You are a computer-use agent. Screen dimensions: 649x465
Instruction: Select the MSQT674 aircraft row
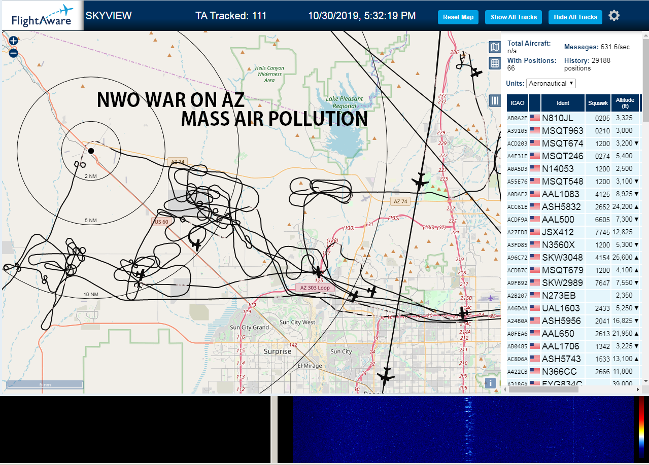click(x=573, y=143)
